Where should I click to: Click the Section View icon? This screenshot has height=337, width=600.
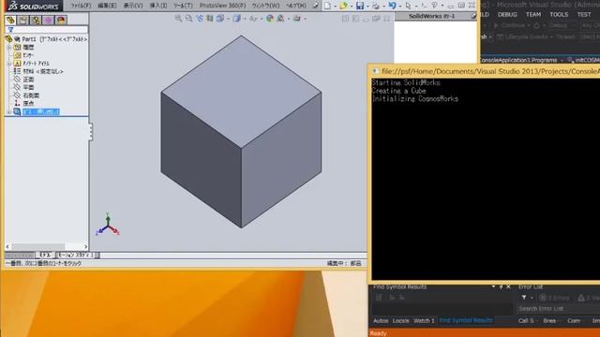[210, 19]
